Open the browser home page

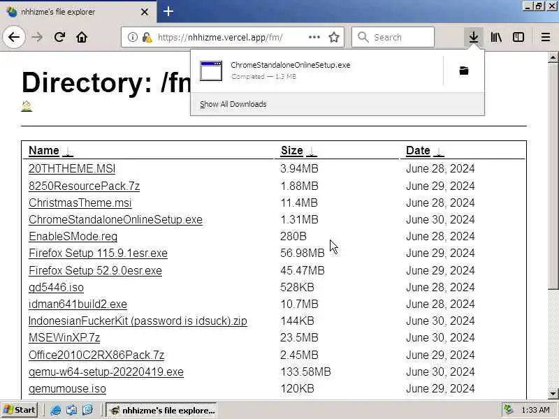[x=82, y=37]
